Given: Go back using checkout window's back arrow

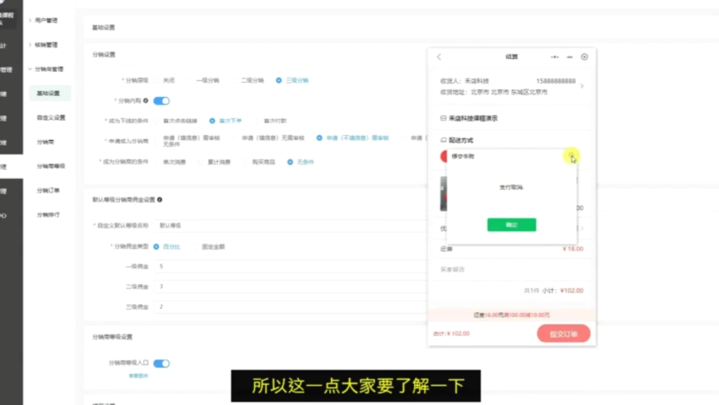Looking at the screenshot, I should pos(439,57).
